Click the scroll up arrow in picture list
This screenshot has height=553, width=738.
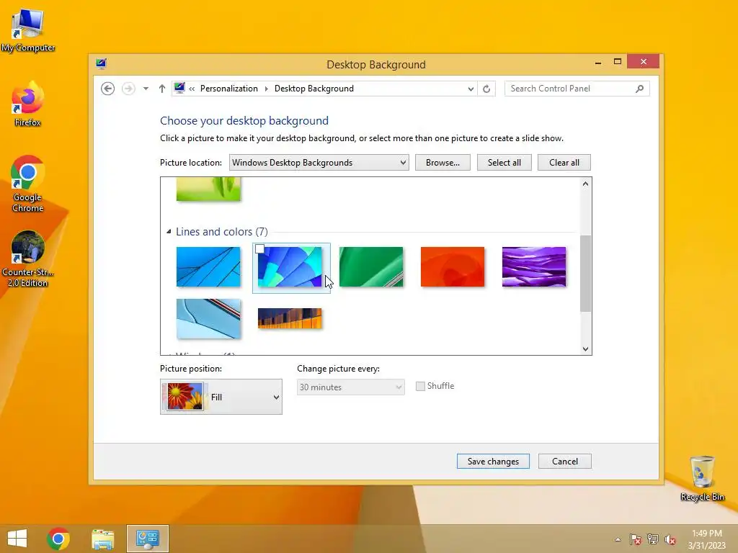[585, 184]
